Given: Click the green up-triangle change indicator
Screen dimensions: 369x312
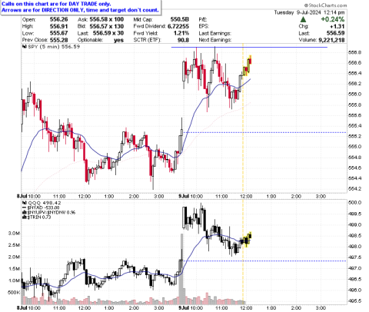Looking at the screenshot, I should click(303, 19).
